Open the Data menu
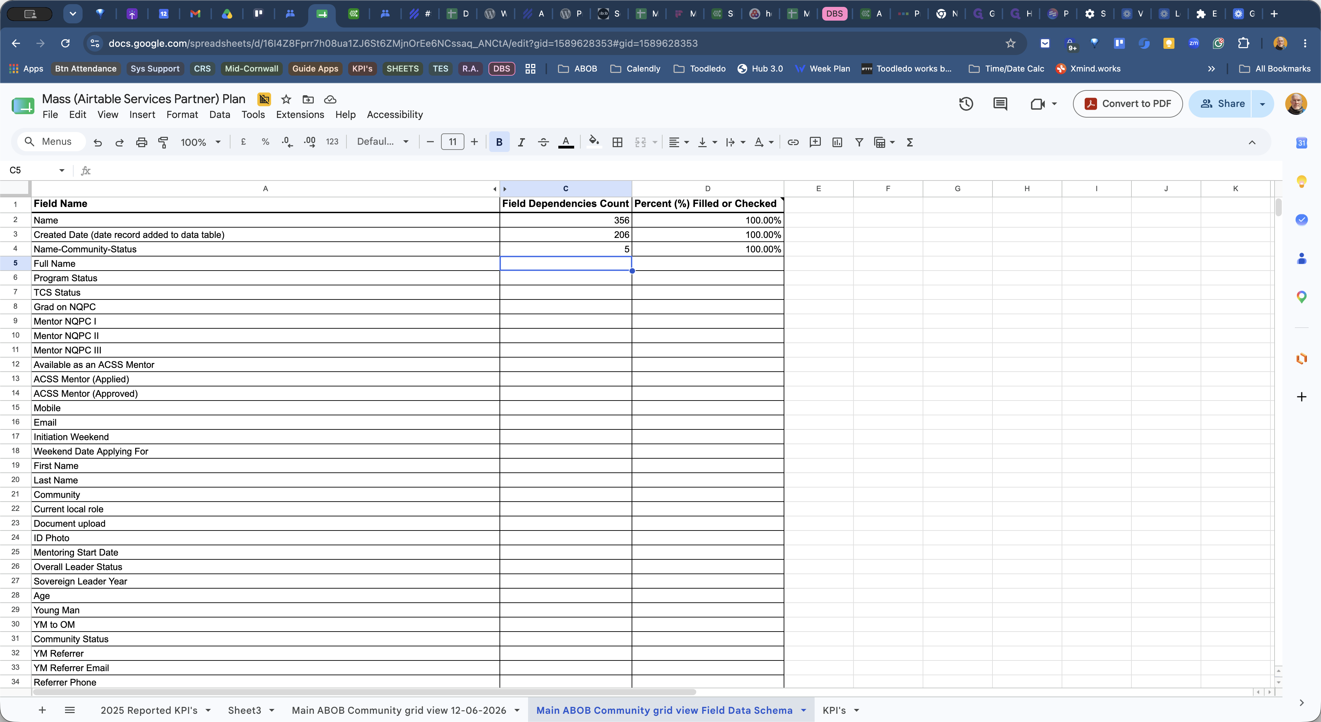This screenshot has height=722, width=1321. 219,115
